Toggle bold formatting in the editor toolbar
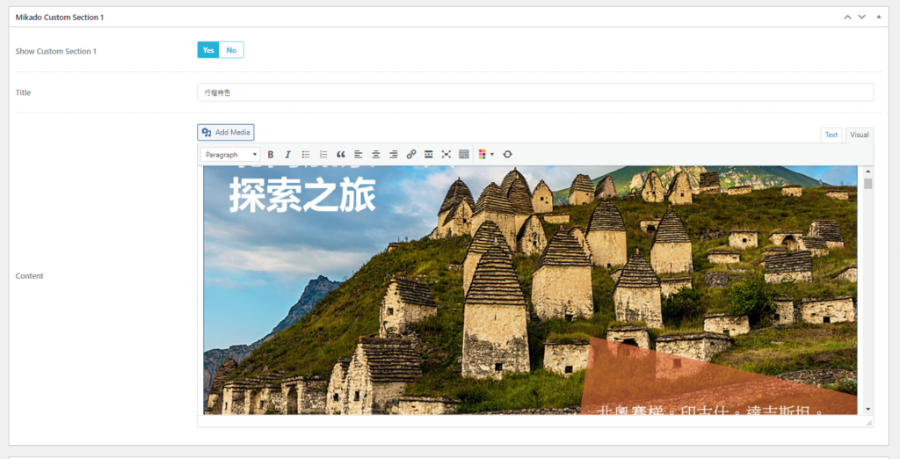 click(271, 155)
